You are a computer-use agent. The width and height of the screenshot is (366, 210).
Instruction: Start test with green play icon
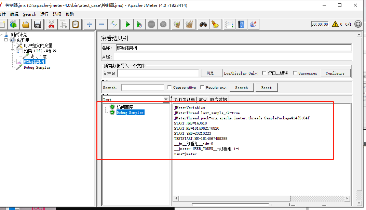[x=127, y=24]
